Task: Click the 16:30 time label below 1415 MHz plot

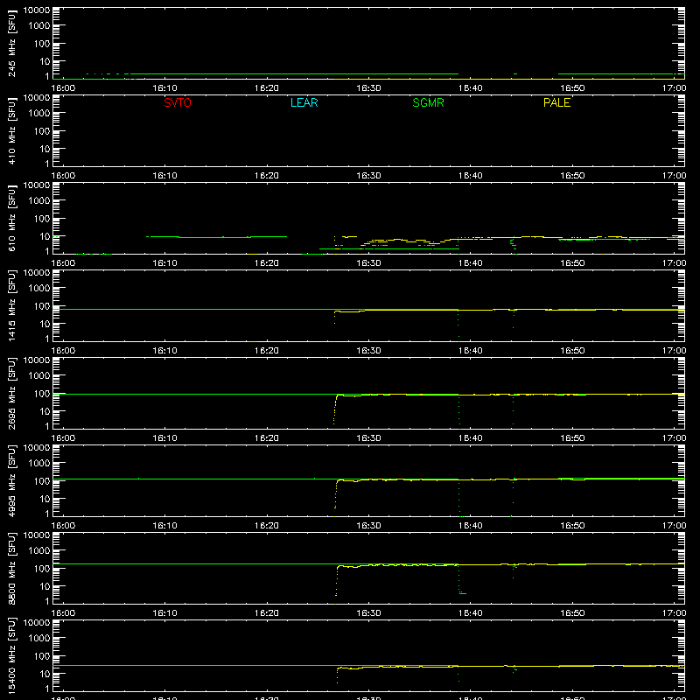Action: tap(368, 351)
